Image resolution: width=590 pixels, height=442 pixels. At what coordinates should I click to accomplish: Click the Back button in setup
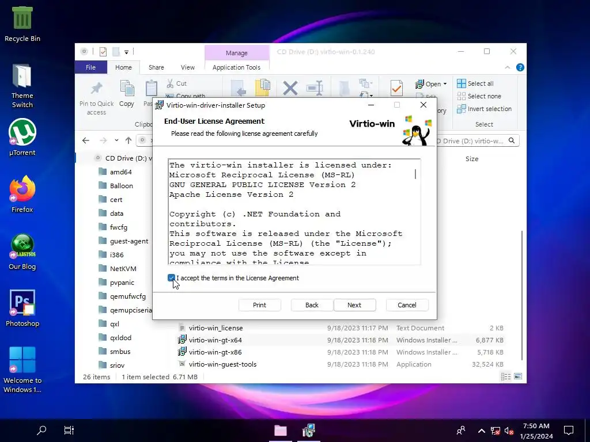312,305
